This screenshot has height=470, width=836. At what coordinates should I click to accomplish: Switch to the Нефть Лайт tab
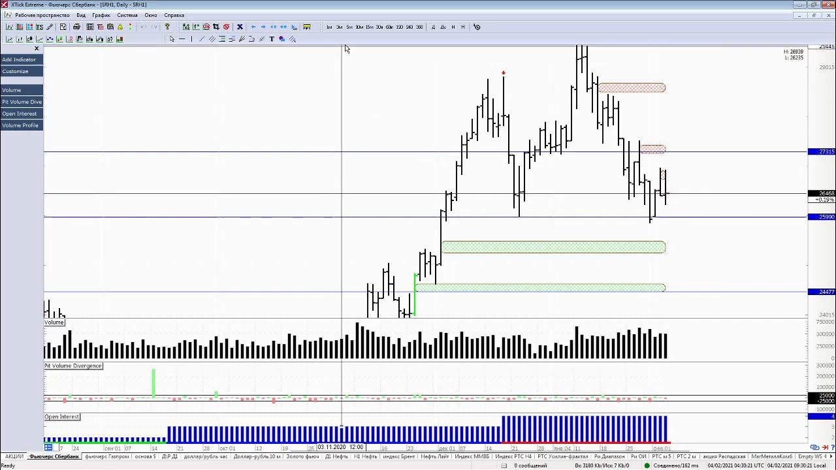(435, 457)
